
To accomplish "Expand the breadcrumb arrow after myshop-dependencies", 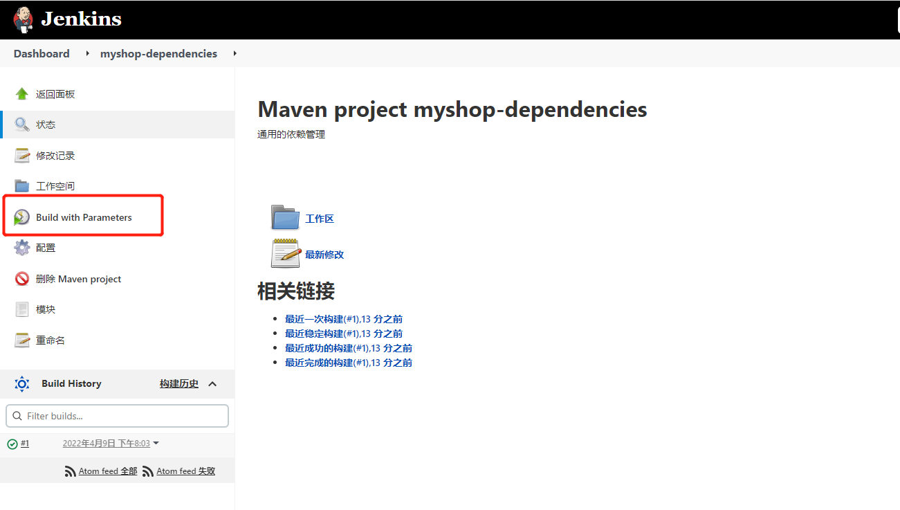I will point(235,53).
